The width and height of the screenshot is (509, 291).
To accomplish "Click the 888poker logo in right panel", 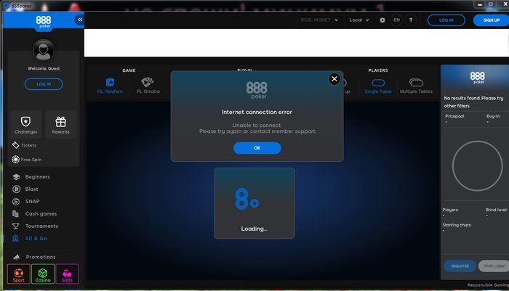I will [478, 78].
